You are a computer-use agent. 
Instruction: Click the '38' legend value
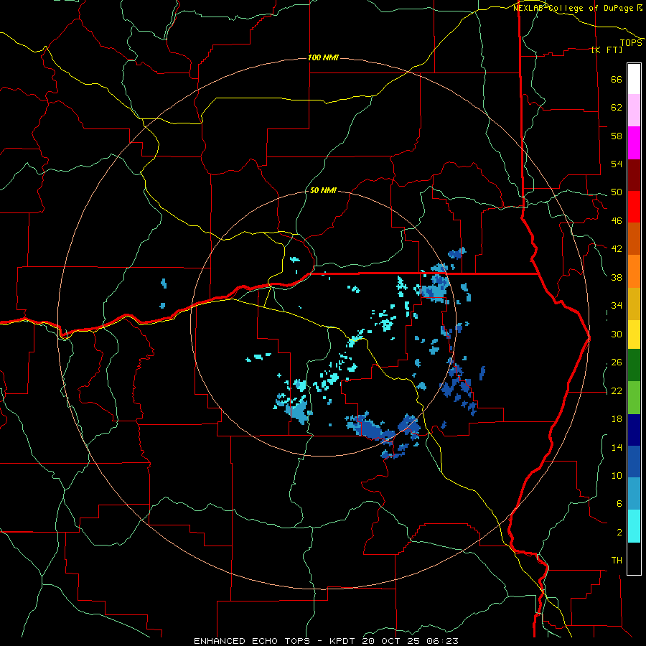(617, 277)
